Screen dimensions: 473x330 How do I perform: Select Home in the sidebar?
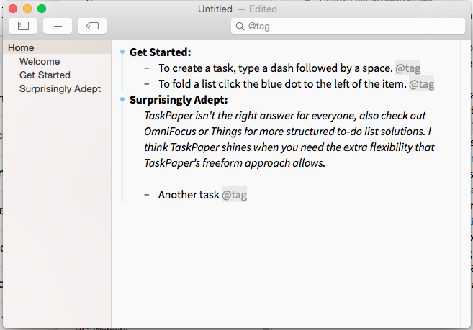coord(57,47)
